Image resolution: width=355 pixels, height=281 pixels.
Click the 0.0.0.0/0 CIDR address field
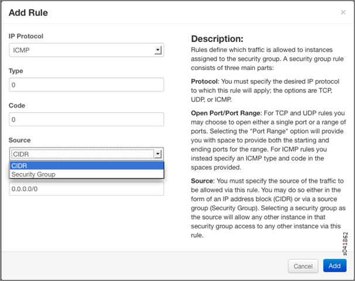coord(86,189)
